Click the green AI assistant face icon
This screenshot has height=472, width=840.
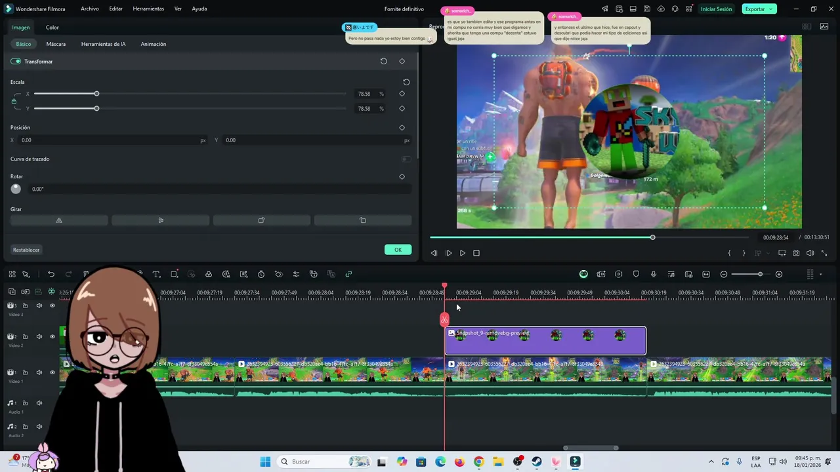click(583, 274)
